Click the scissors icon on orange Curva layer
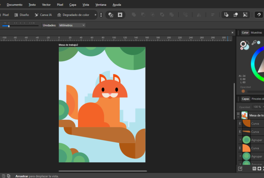This screenshot has width=264, height=178. coord(240,148)
